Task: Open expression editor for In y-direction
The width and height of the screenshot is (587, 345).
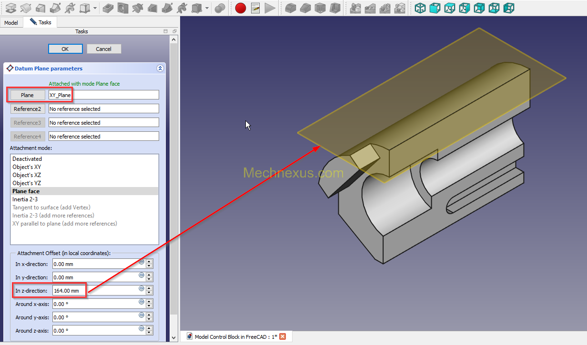Action: (142, 275)
